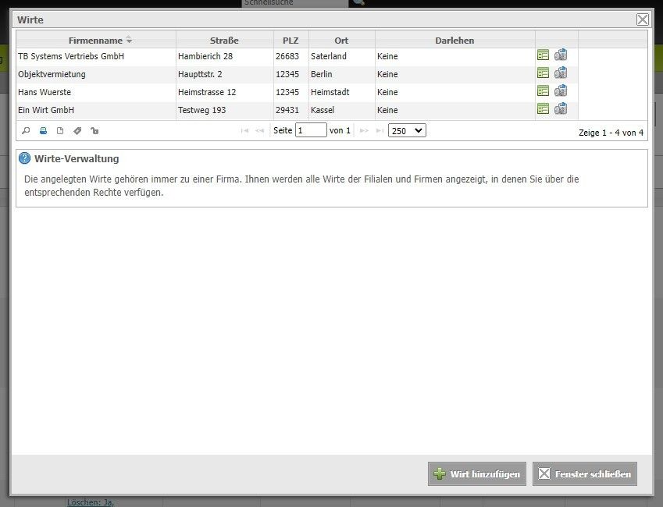The image size is (663, 507).
Task: Click the padlock icon in the grid footer
Action: coord(94,131)
